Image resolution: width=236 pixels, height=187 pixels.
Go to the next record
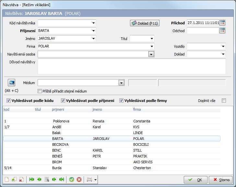[x=54, y=179]
